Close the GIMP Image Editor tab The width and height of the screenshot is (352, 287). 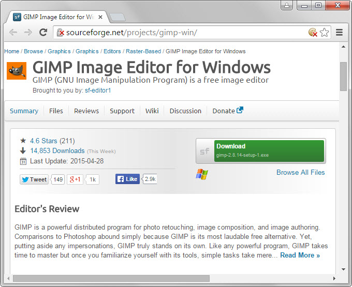coord(100,17)
